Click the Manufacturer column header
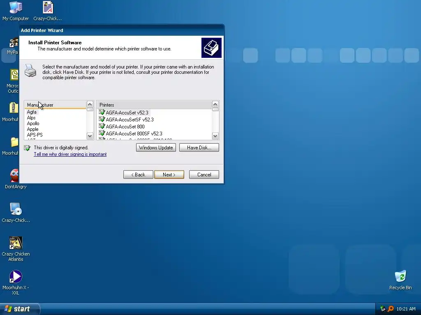This screenshot has width=421, height=315. tap(56, 105)
